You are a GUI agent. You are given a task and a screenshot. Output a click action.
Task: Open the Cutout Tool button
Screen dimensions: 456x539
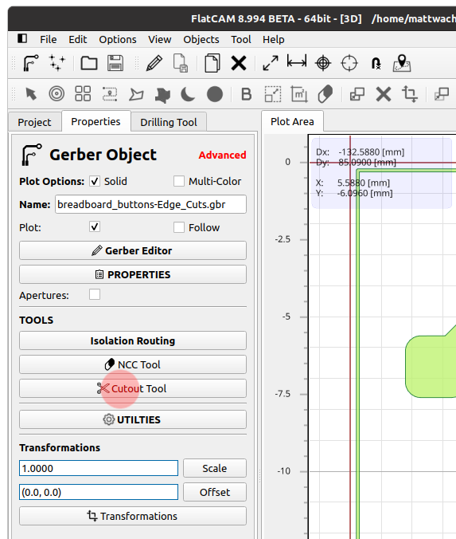pos(133,388)
